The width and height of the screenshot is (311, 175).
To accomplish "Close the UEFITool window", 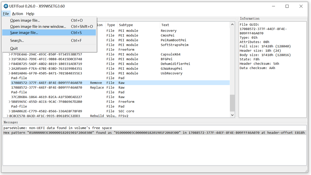I will [x=301, y=6].
